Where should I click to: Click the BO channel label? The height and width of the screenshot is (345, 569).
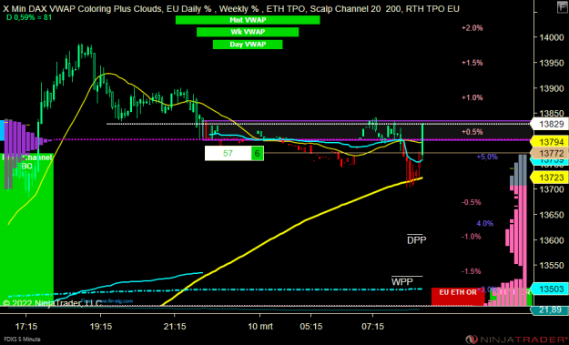click(26, 167)
